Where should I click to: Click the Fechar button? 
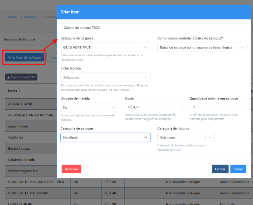coord(220,169)
